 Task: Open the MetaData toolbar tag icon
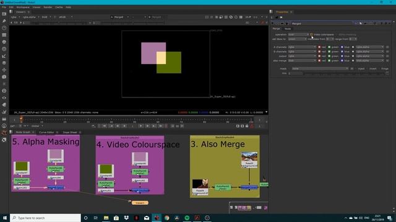4,105
